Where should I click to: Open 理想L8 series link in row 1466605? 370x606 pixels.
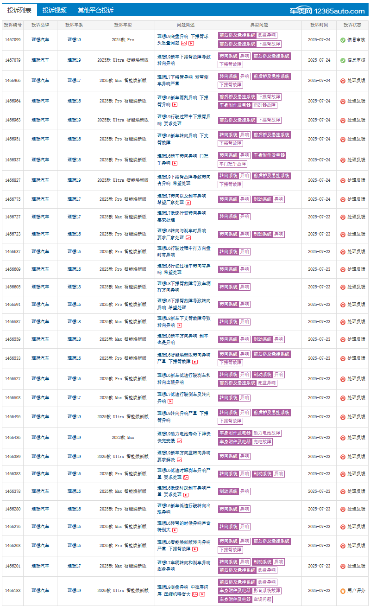click(x=74, y=287)
